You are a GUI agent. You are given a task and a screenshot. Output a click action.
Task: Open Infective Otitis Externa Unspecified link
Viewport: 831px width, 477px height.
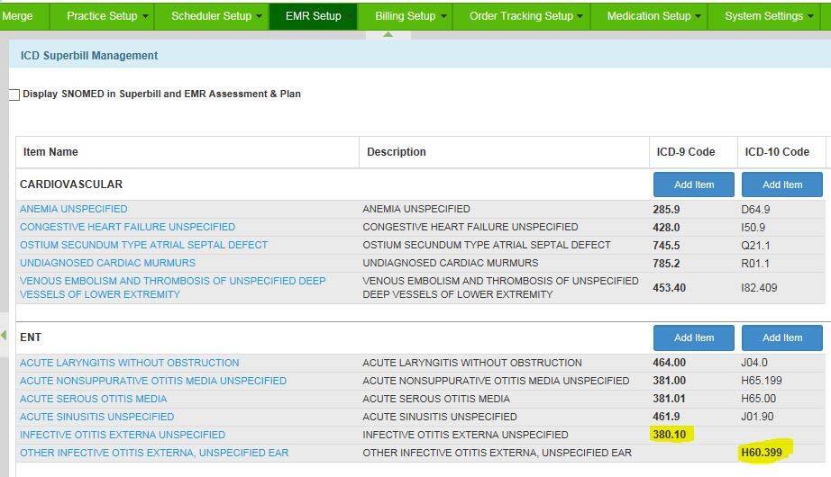(x=123, y=435)
